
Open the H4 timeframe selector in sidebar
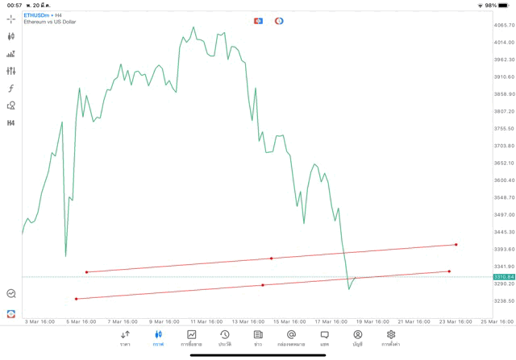[11, 123]
